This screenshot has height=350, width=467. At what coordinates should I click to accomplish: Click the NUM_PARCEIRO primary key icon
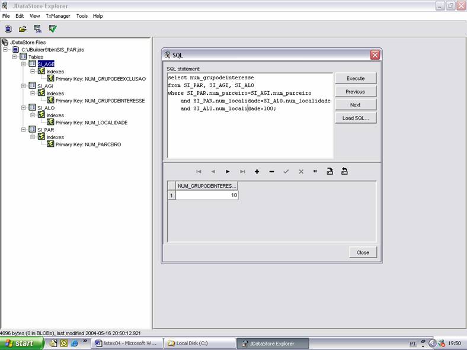(x=50, y=144)
